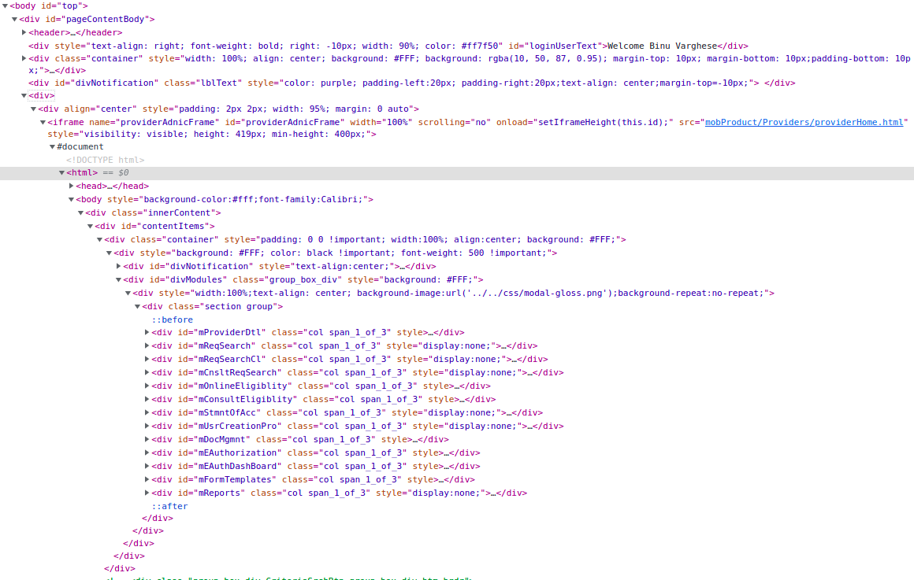Select the <!DOCTYPE html> line
The height and width of the screenshot is (580, 914).
(105, 160)
